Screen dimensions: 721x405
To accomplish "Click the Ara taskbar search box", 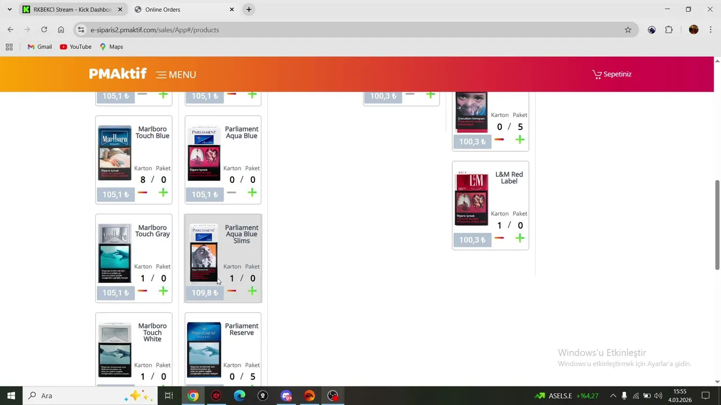I will 90,395.
